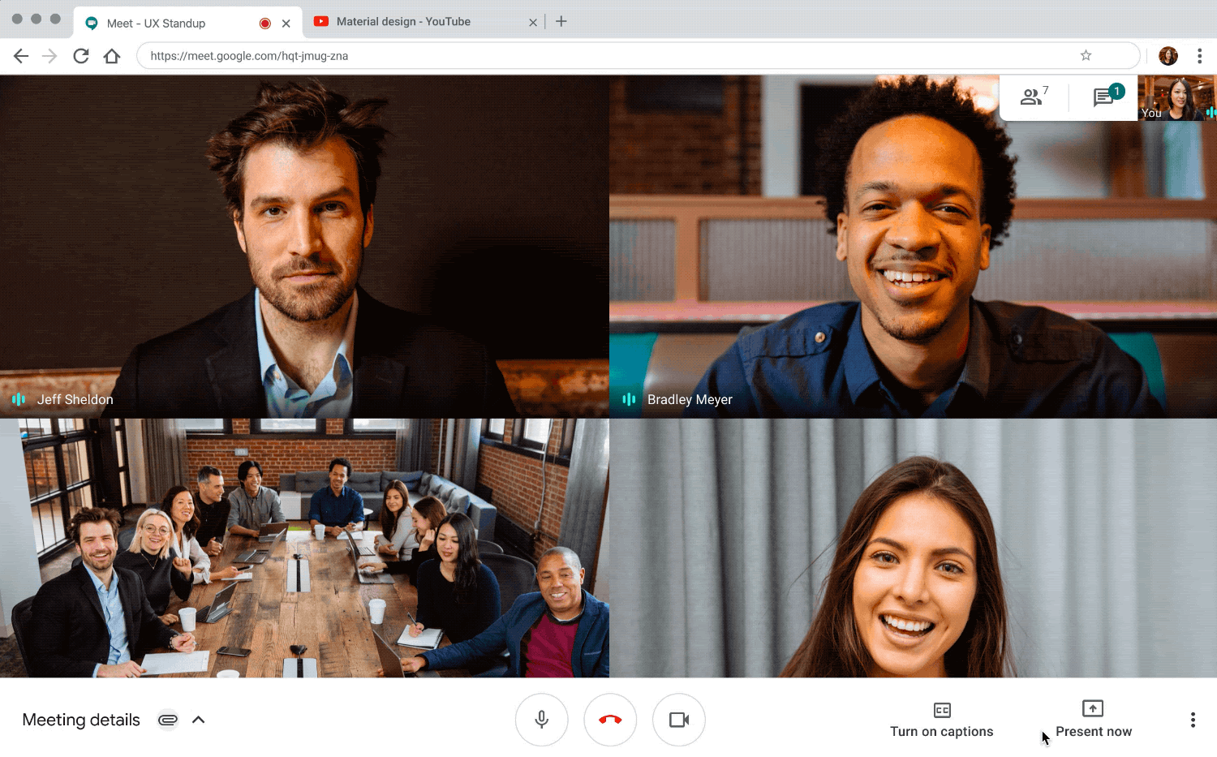Expand Meeting details with the chevron
The image size is (1217, 757).
click(x=199, y=720)
